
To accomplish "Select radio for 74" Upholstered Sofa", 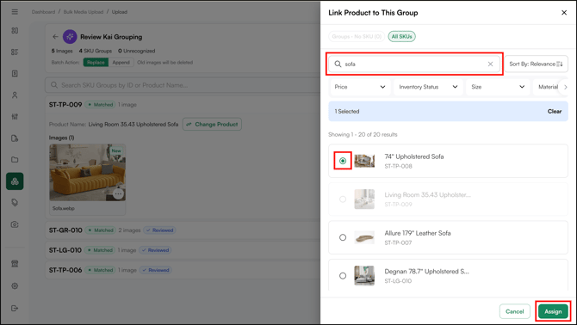I will tap(343, 161).
